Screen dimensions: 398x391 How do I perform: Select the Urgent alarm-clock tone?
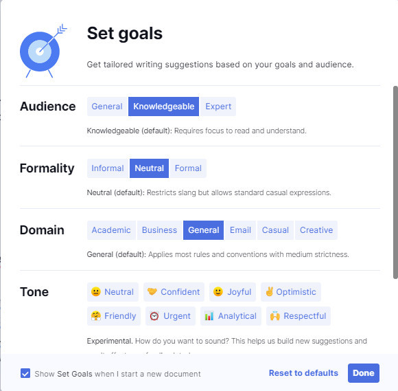tap(170, 316)
